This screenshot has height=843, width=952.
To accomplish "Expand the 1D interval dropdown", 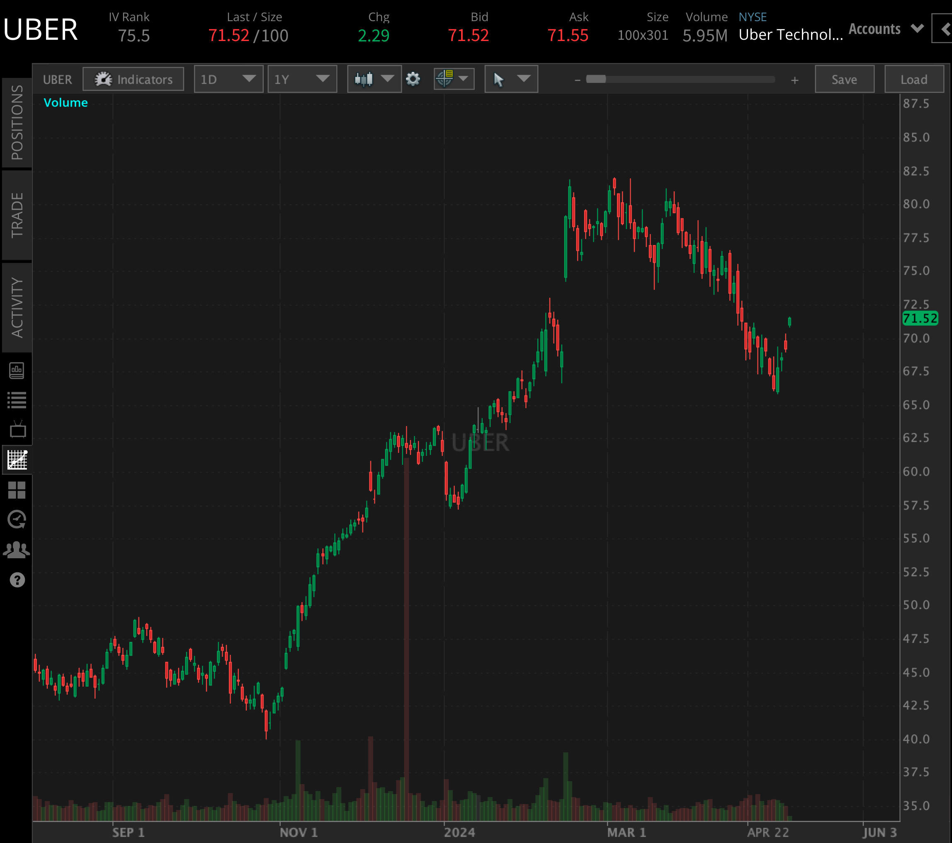I will point(228,79).
